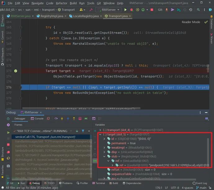Run RMIServer with the green play icon
This screenshot has width=214, height=190.
pyautogui.click(x=125, y=10)
